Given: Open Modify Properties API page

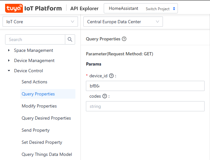Looking at the screenshot, I should [39, 106].
